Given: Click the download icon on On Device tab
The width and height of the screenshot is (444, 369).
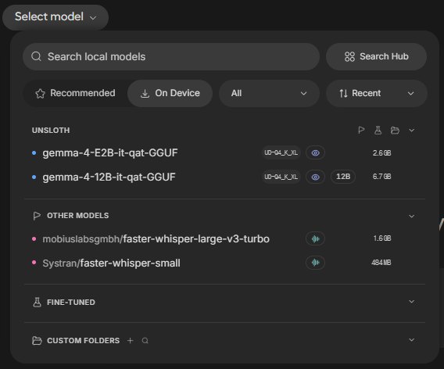Looking at the screenshot, I should pos(145,94).
